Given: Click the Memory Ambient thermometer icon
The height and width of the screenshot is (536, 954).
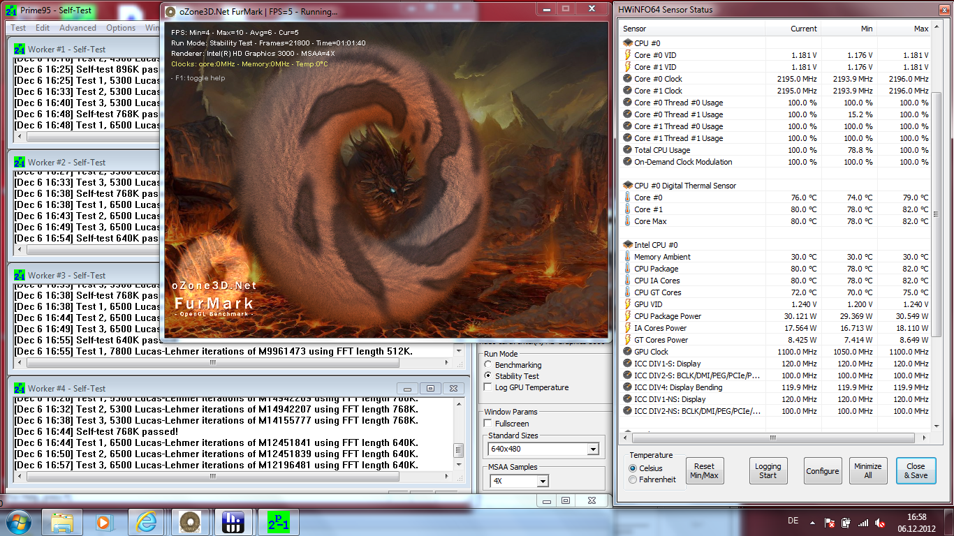Looking at the screenshot, I should click(x=627, y=257).
